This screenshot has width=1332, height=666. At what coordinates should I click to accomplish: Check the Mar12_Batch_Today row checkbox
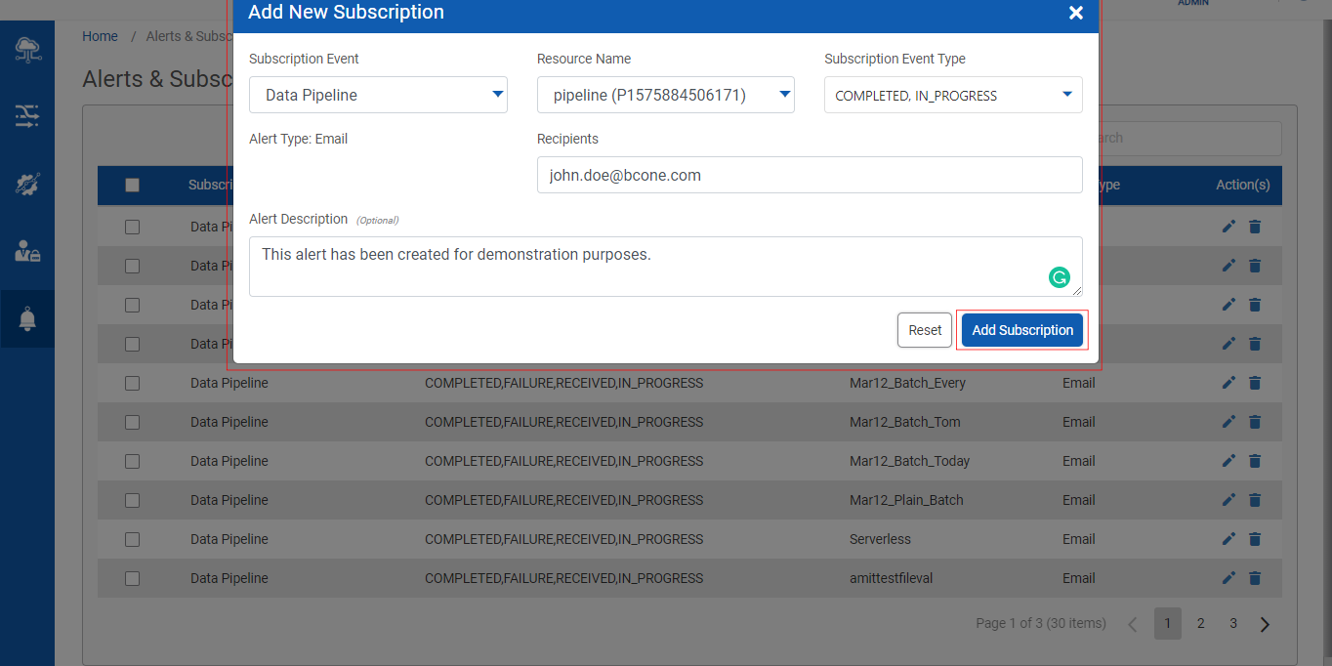coord(133,461)
